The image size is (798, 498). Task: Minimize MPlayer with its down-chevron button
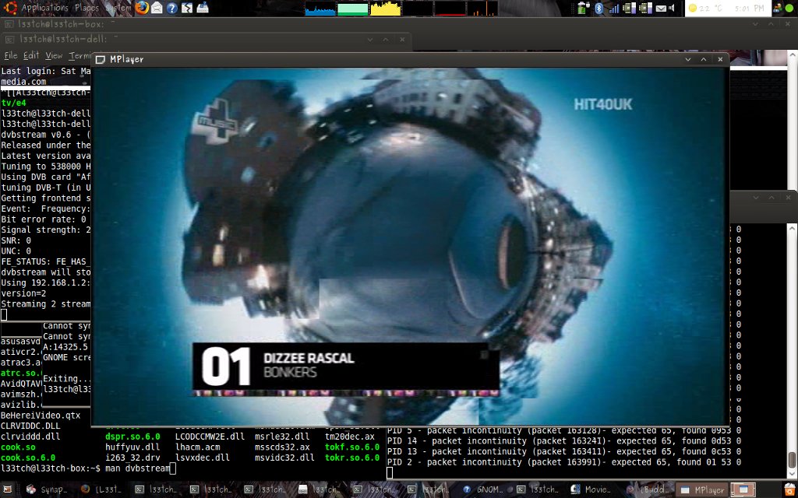pyautogui.click(x=688, y=59)
